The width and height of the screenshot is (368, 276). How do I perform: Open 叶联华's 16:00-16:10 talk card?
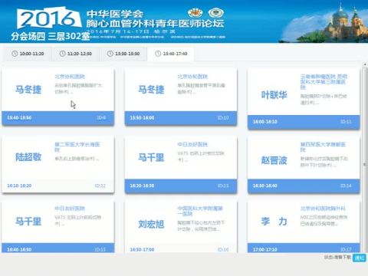point(304,99)
